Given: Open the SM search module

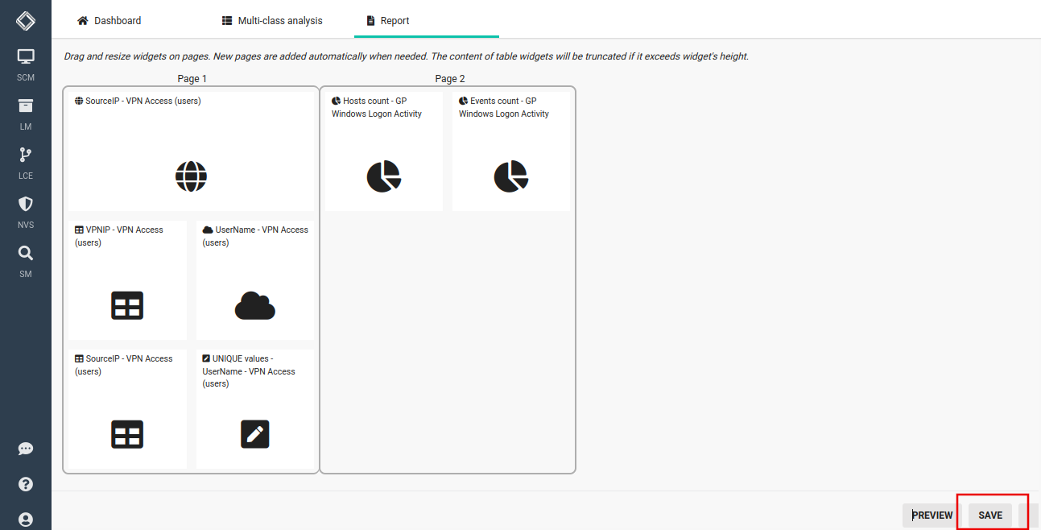Looking at the screenshot, I should tap(26, 260).
